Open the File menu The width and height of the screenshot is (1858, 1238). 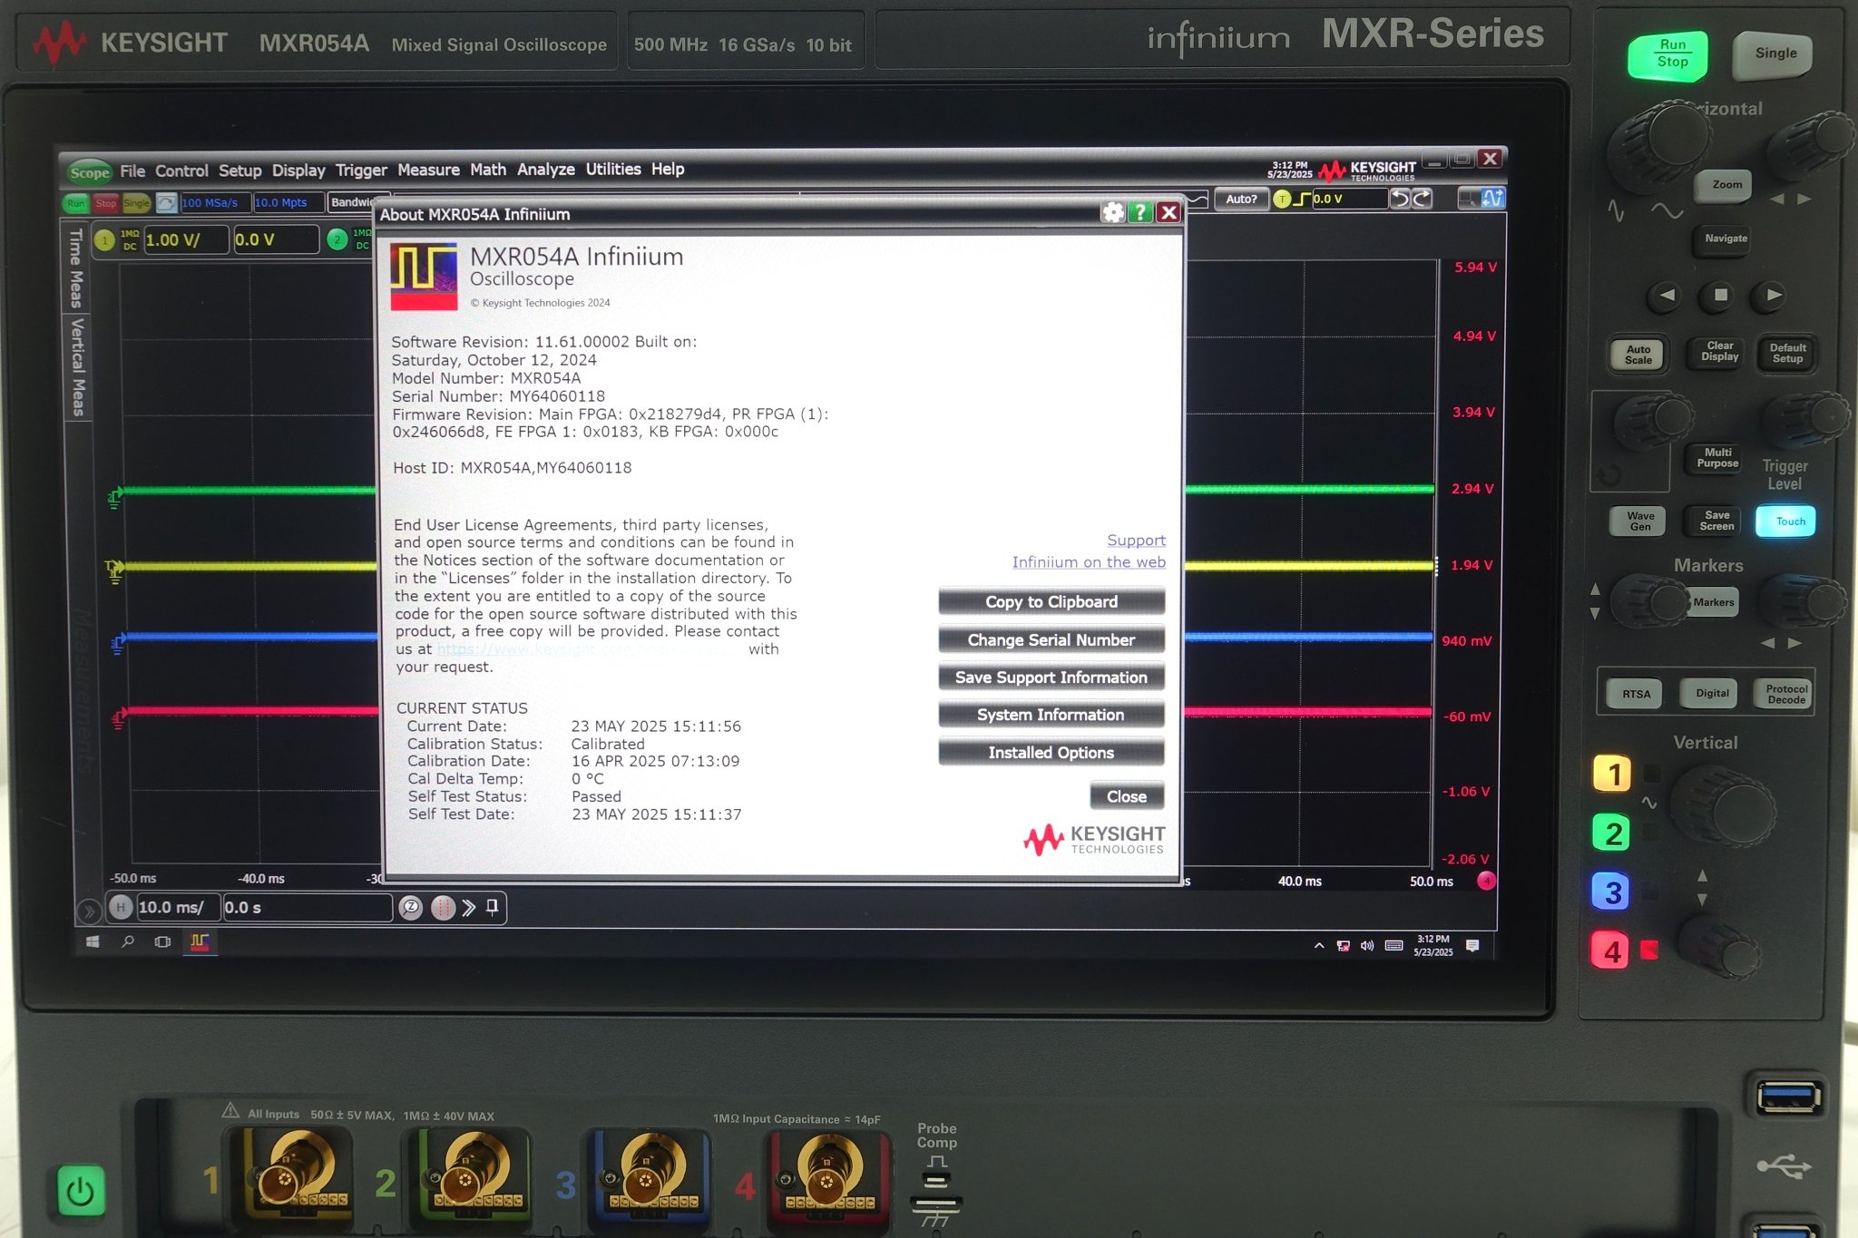(132, 171)
